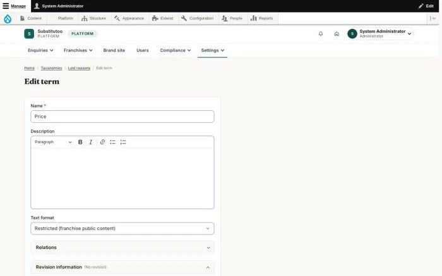Collapse the Revision information section
The image size is (442, 276).
[x=122, y=267]
